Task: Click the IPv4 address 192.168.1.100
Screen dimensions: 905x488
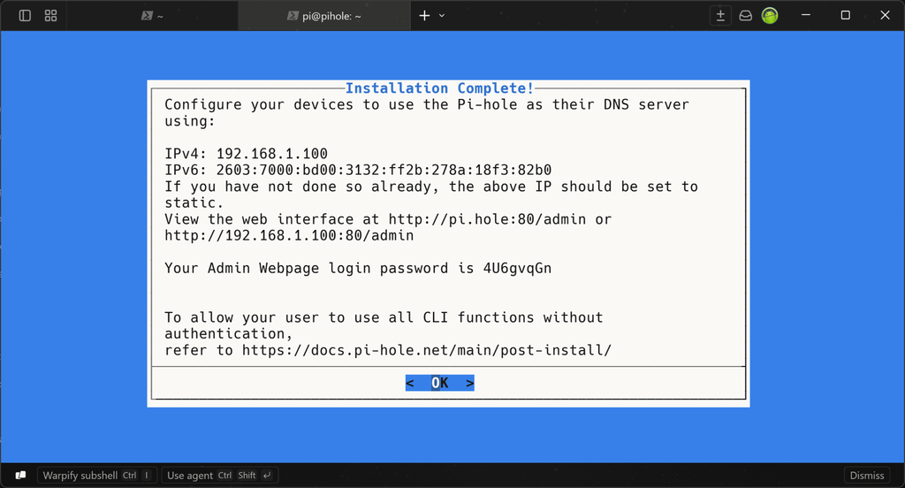Action: pyautogui.click(x=272, y=154)
